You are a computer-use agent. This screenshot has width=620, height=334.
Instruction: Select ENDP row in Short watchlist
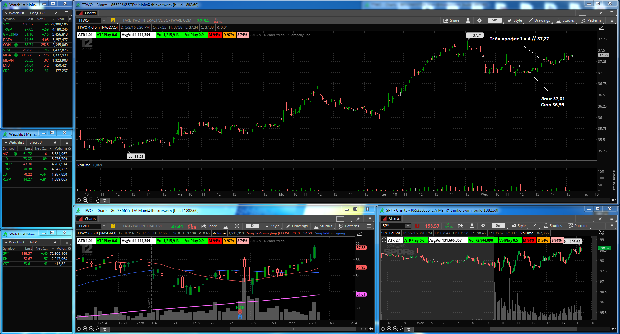click(x=37, y=164)
